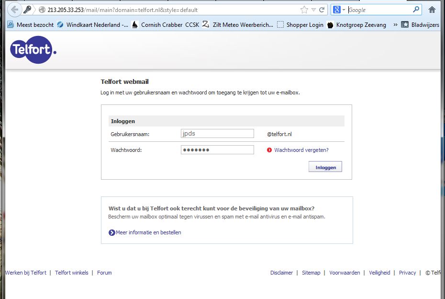Open Meer informatie en bestellen link
The width and height of the screenshot is (445, 299).
coord(148,232)
